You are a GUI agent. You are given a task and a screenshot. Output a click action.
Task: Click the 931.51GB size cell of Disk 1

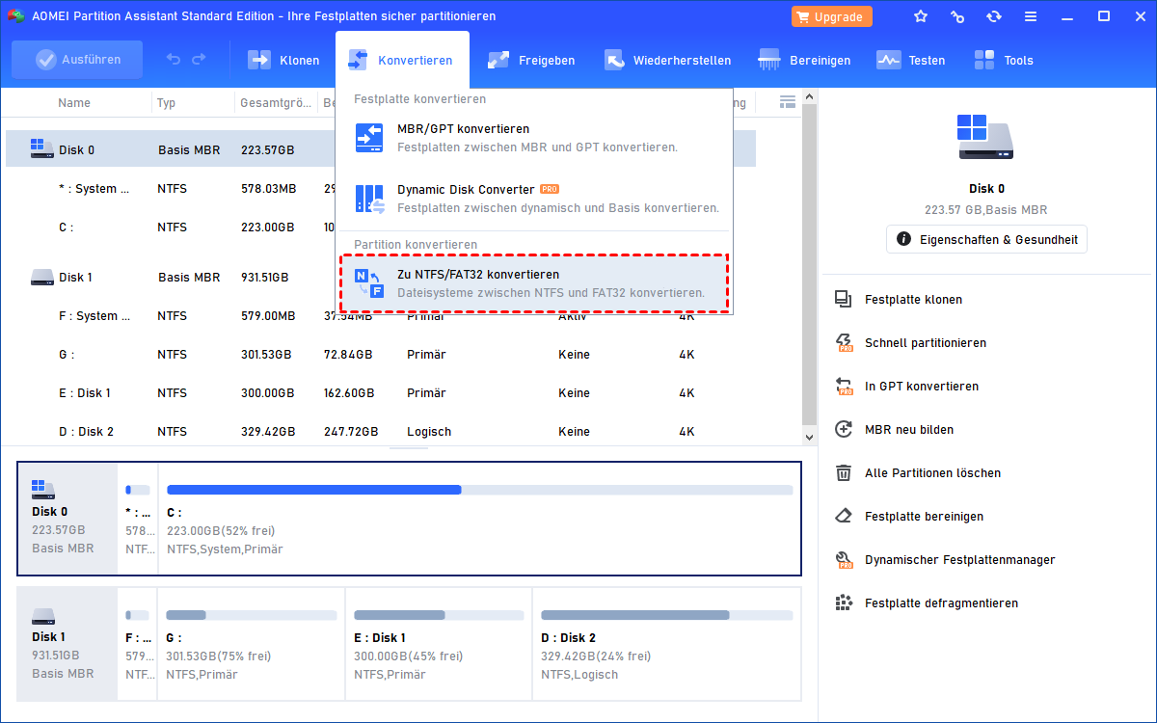tap(264, 277)
